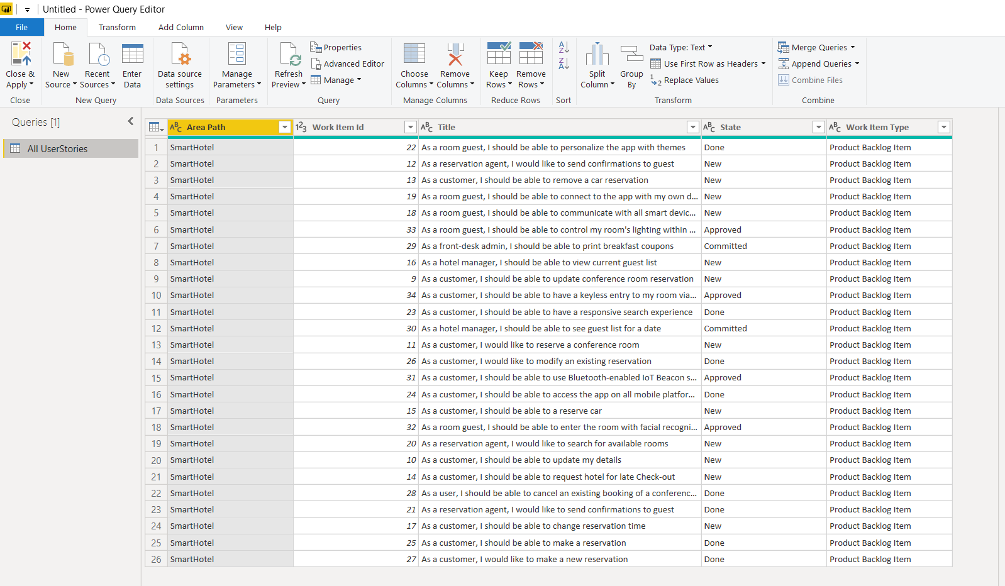Screen dimensions: 1005x586
Task: Click the Refresh Preview icon
Action: point(289,54)
